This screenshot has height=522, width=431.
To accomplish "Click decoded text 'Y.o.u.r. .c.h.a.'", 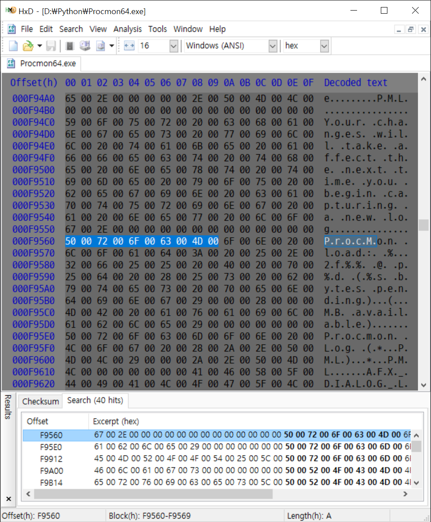I will 366,122.
